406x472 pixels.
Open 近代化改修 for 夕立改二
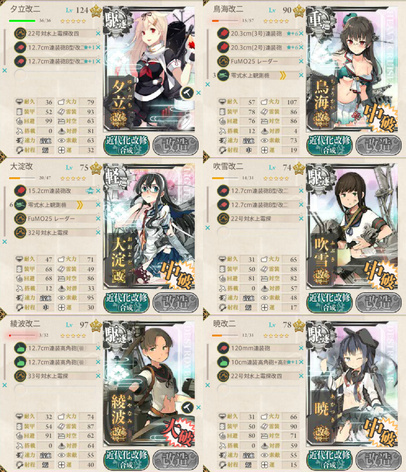pyautogui.click(x=127, y=145)
